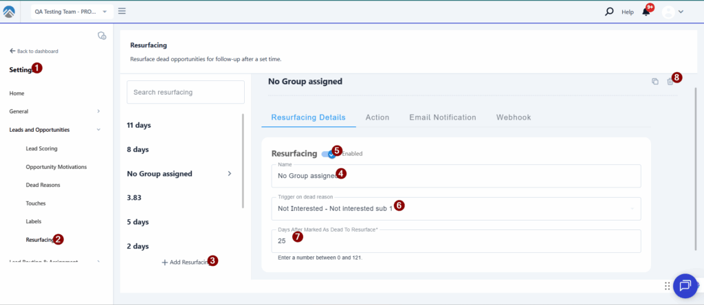The image size is (704, 305).
Task: Open the QA Testing Team dropdown
Action: point(71,12)
